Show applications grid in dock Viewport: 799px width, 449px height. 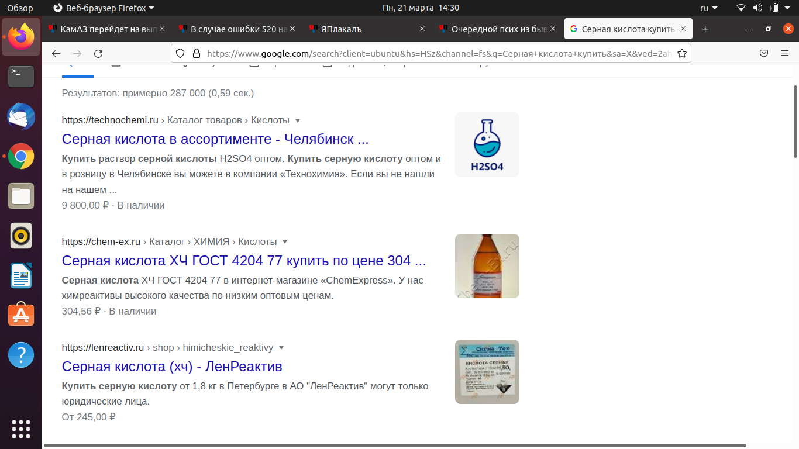21,429
